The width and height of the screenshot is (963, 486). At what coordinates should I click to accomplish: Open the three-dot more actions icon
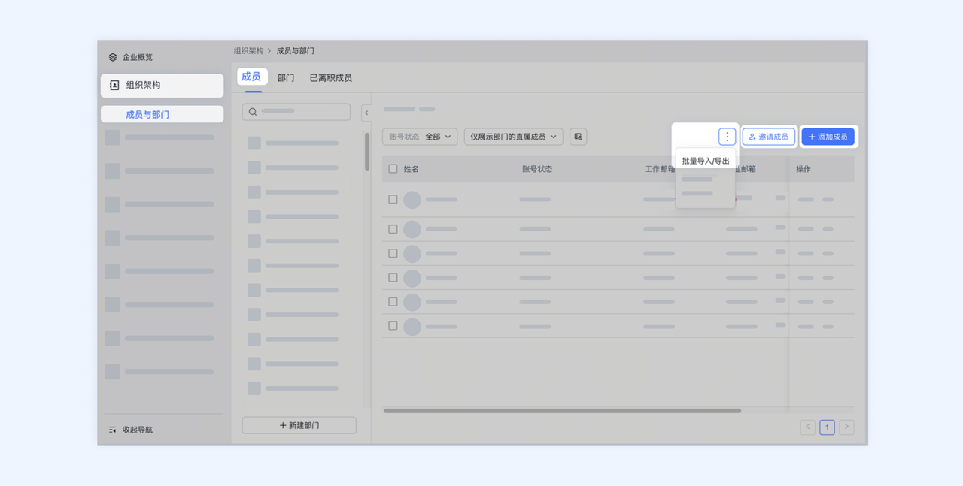(x=726, y=136)
